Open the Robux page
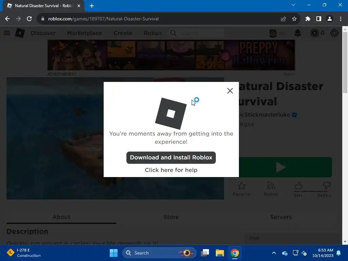The image size is (348, 261). point(153,33)
